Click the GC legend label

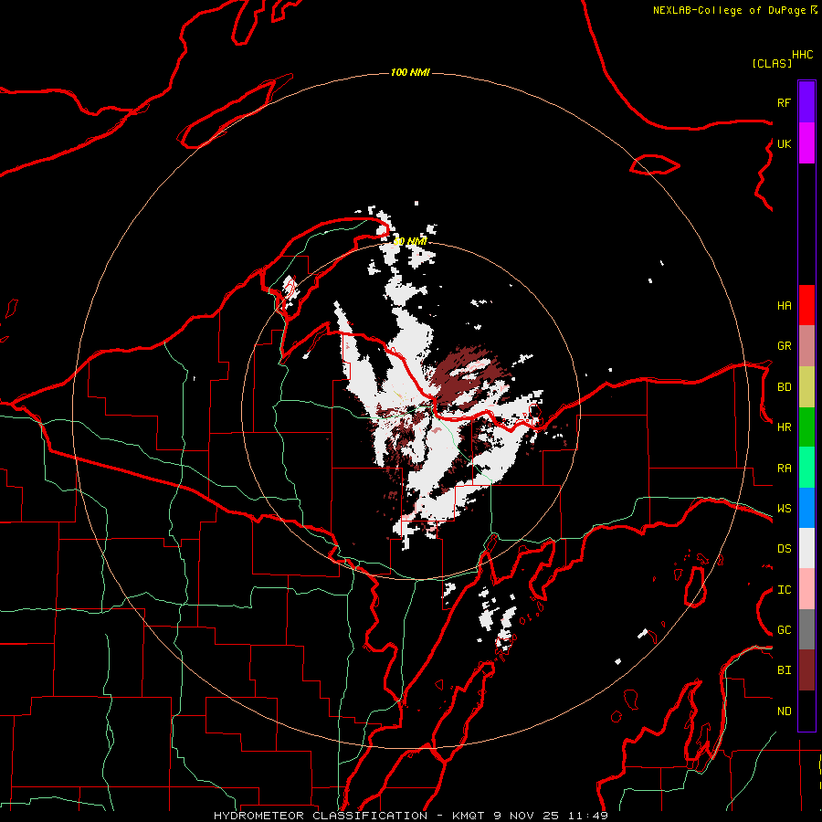click(784, 630)
